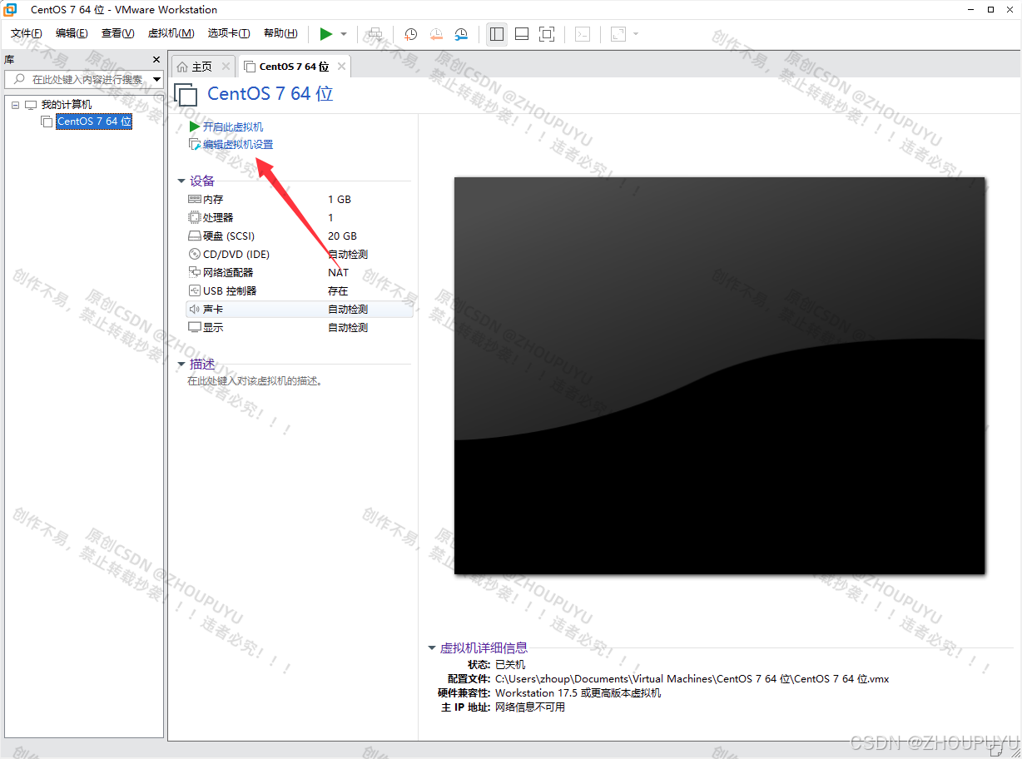The width and height of the screenshot is (1022, 759).
Task: Collapse the 虚拟机详细信息 section
Action: 432,648
